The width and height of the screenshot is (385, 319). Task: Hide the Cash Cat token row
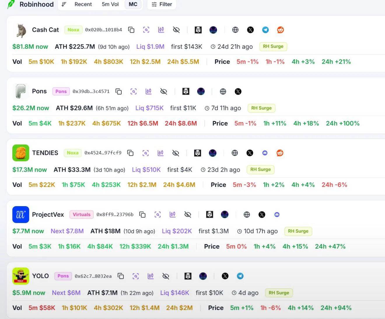[x=176, y=30]
